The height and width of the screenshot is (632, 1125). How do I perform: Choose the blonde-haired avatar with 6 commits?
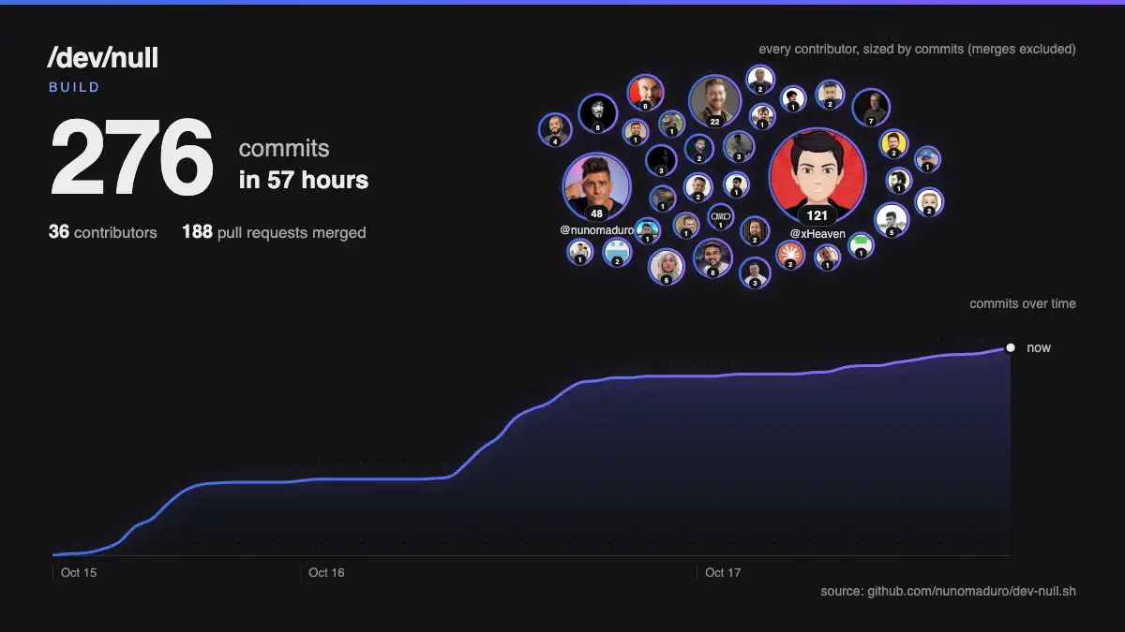pyautogui.click(x=667, y=266)
